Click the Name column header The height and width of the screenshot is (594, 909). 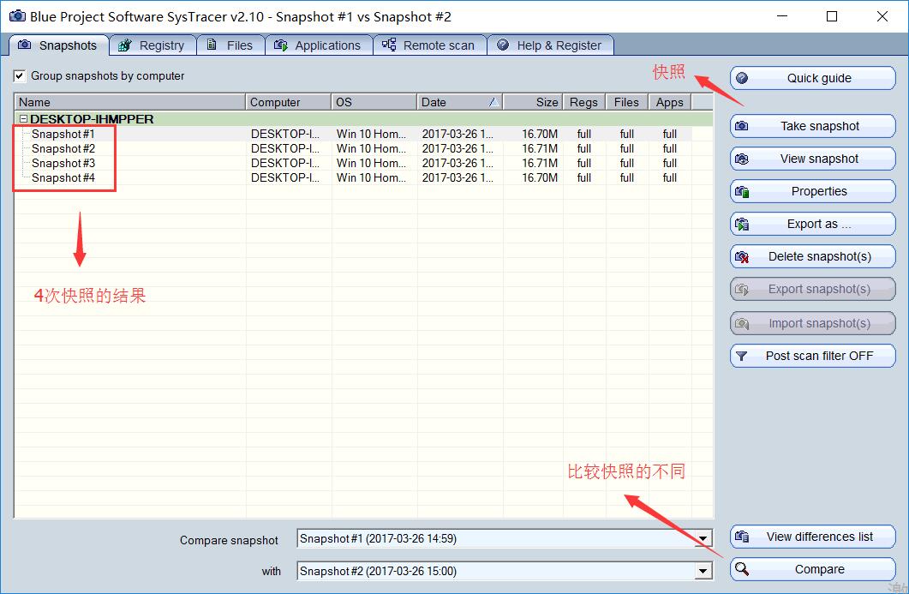pos(130,102)
